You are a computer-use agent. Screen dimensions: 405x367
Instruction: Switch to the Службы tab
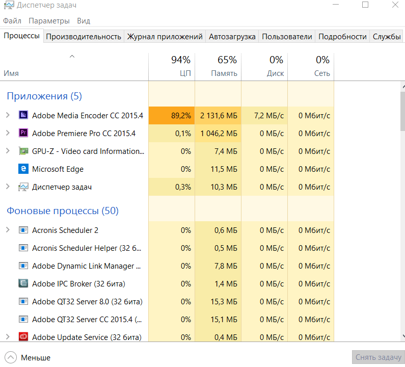386,36
